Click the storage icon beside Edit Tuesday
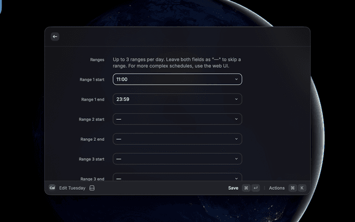355x222 pixels. (x=92, y=188)
